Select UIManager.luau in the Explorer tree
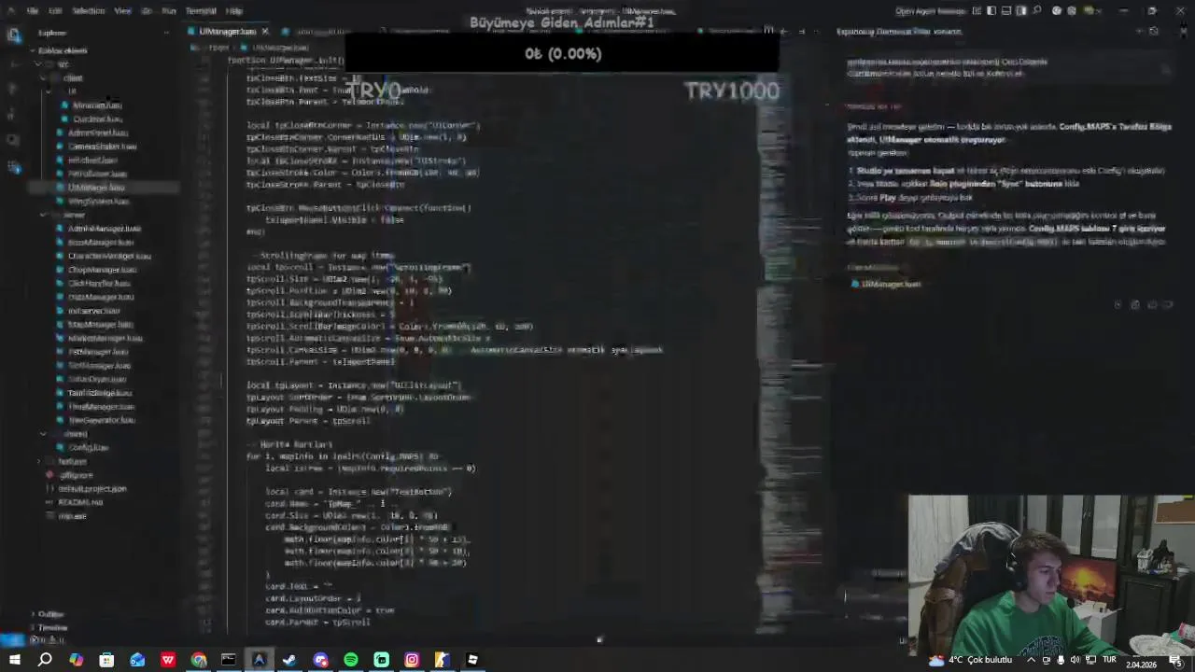Viewport: 1195px width, 672px height. (x=96, y=188)
